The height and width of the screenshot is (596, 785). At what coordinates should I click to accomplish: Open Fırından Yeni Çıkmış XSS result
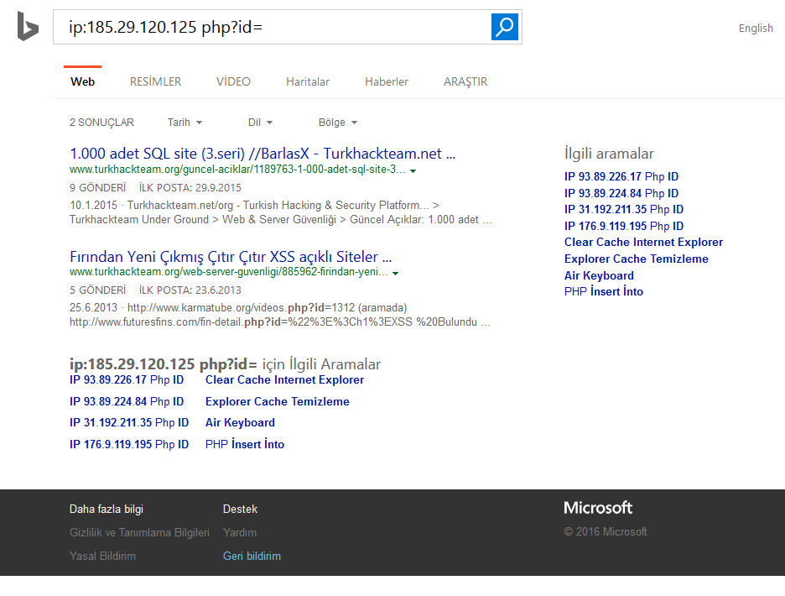click(231, 257)
